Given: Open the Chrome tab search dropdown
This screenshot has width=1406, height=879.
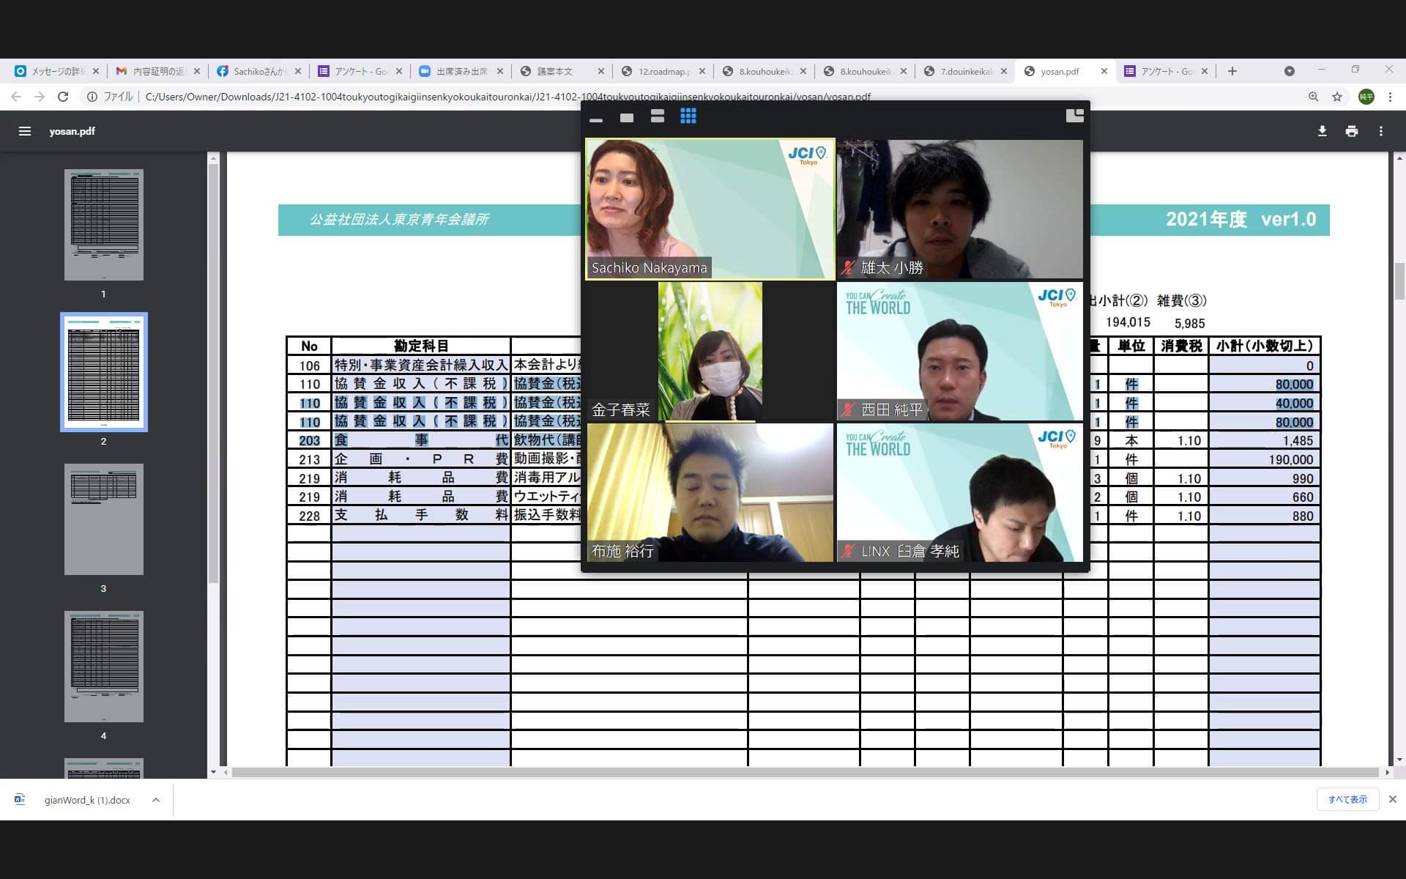Looking at the screenshot, I should 1289,71.
